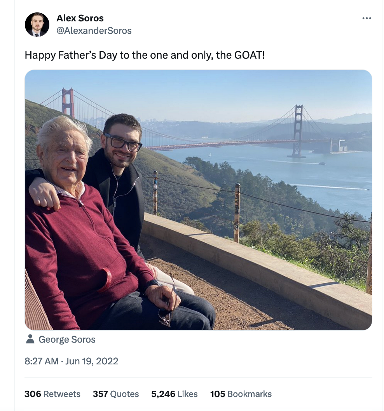Image resolution: width=384 pixels, height=411 pixels.
Task: Show the 5,246 Likes list
Action: (x=175, y=394)
